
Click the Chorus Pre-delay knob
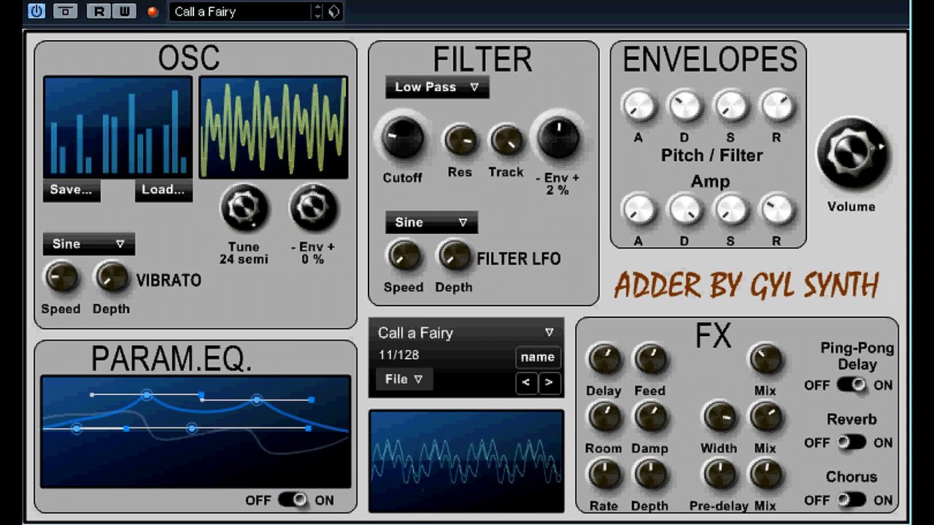tap(719, 475)
